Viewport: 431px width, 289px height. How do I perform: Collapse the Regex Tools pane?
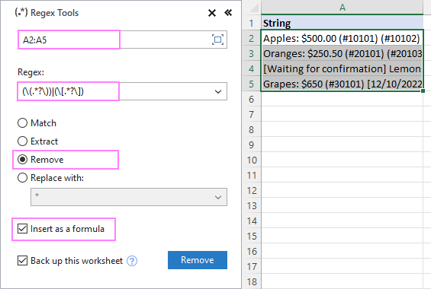point(228,13)
